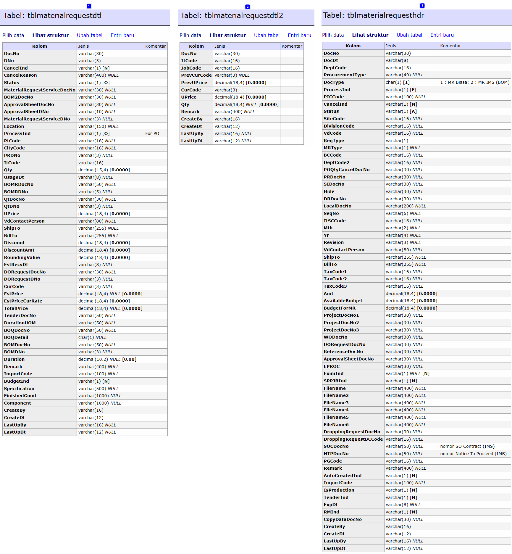The image size is (512, 554).
Task: Select the DroppingRequestBCCode column name
Action: pyautogui.click(x=353, y=439)
